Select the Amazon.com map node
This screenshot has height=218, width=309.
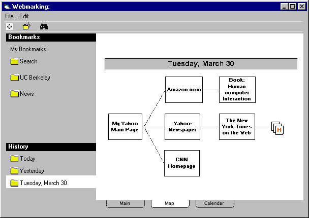click(x=184, y=90)
